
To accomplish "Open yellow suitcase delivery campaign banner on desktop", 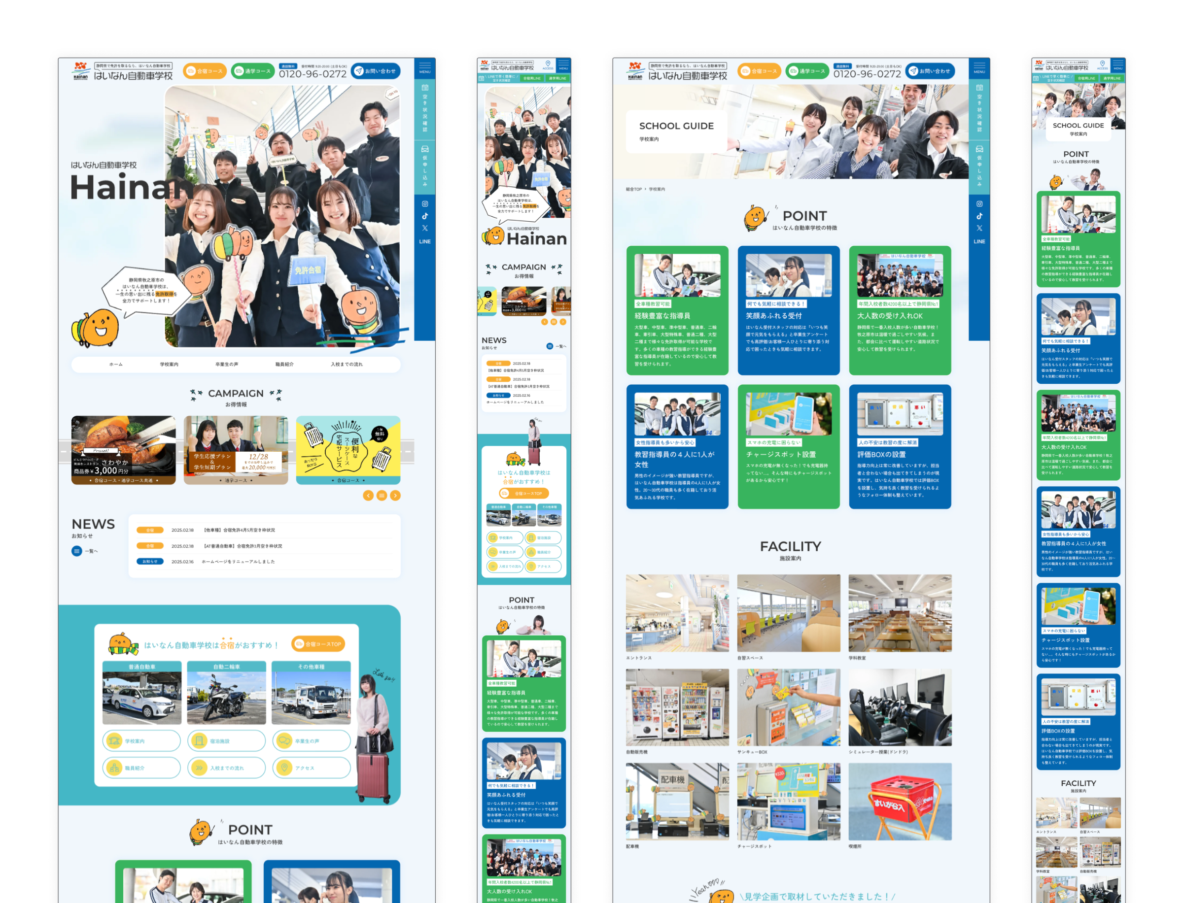I will coord(348,450).
